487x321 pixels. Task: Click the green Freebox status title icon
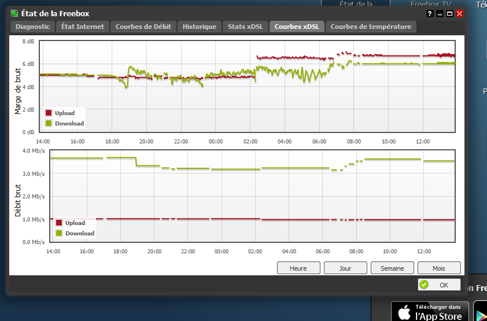click(x=14, y=14)
